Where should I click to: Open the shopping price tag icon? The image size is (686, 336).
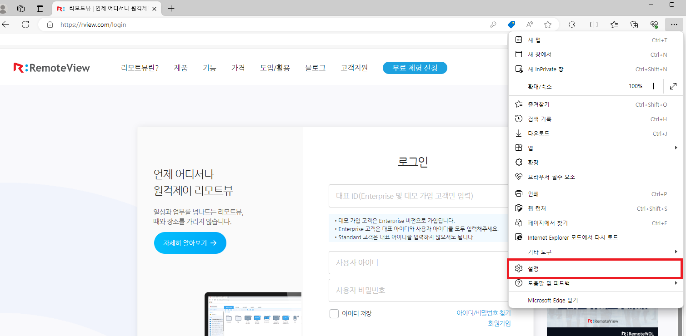tap(511, 25)
